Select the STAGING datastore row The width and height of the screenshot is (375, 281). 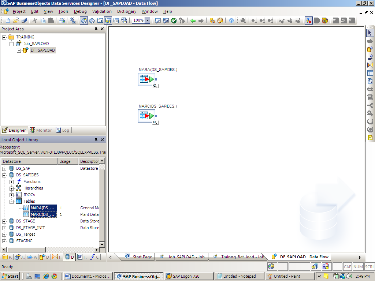24,241
